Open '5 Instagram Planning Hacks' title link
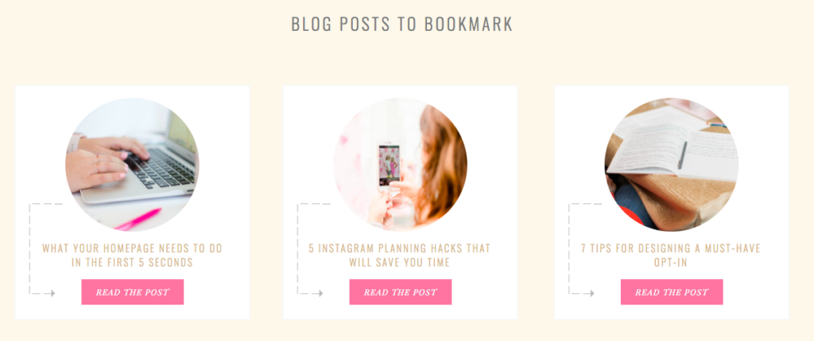The height and width of the screenshot is (341, 814). [399, 255]
